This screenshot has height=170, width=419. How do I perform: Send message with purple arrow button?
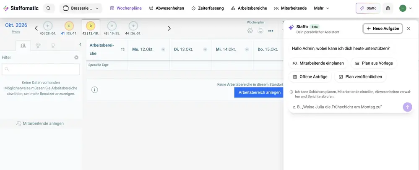[408, 107]
